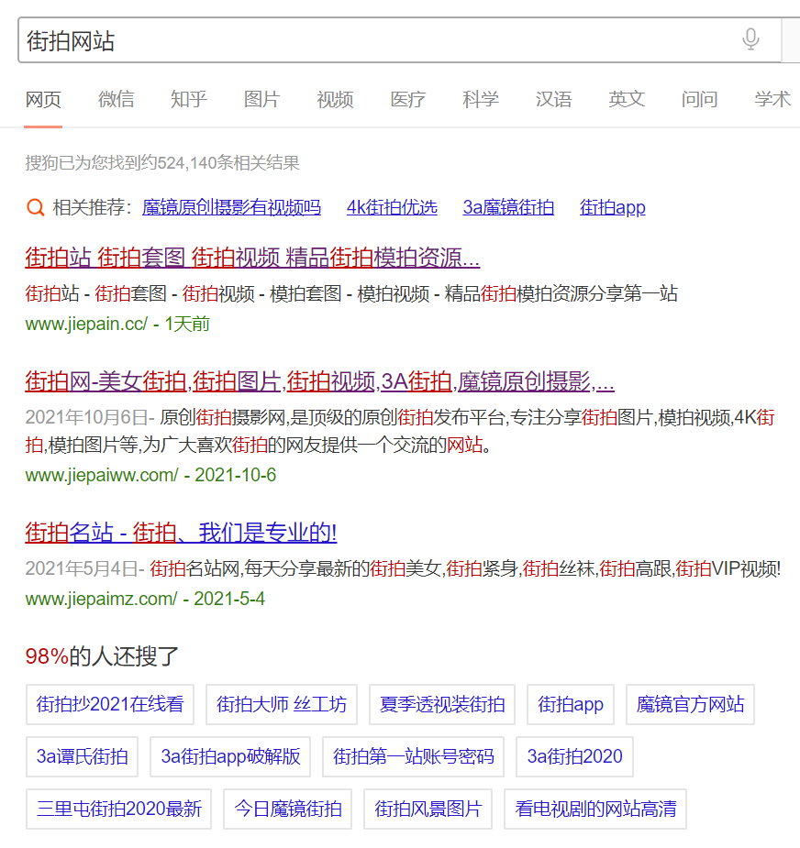The width and height of the screenshot is (800, 848).
Task: Open result titled 街拍名站 - 街拍、我们是专业的!
Action: pyautogui.click(x=181, y=533)
